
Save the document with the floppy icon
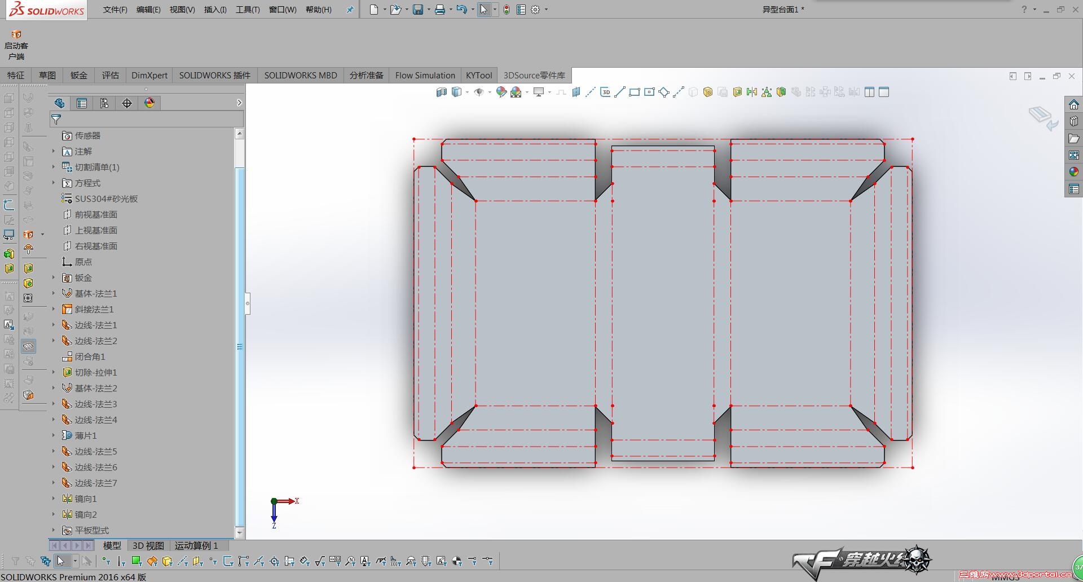(418, 10)
